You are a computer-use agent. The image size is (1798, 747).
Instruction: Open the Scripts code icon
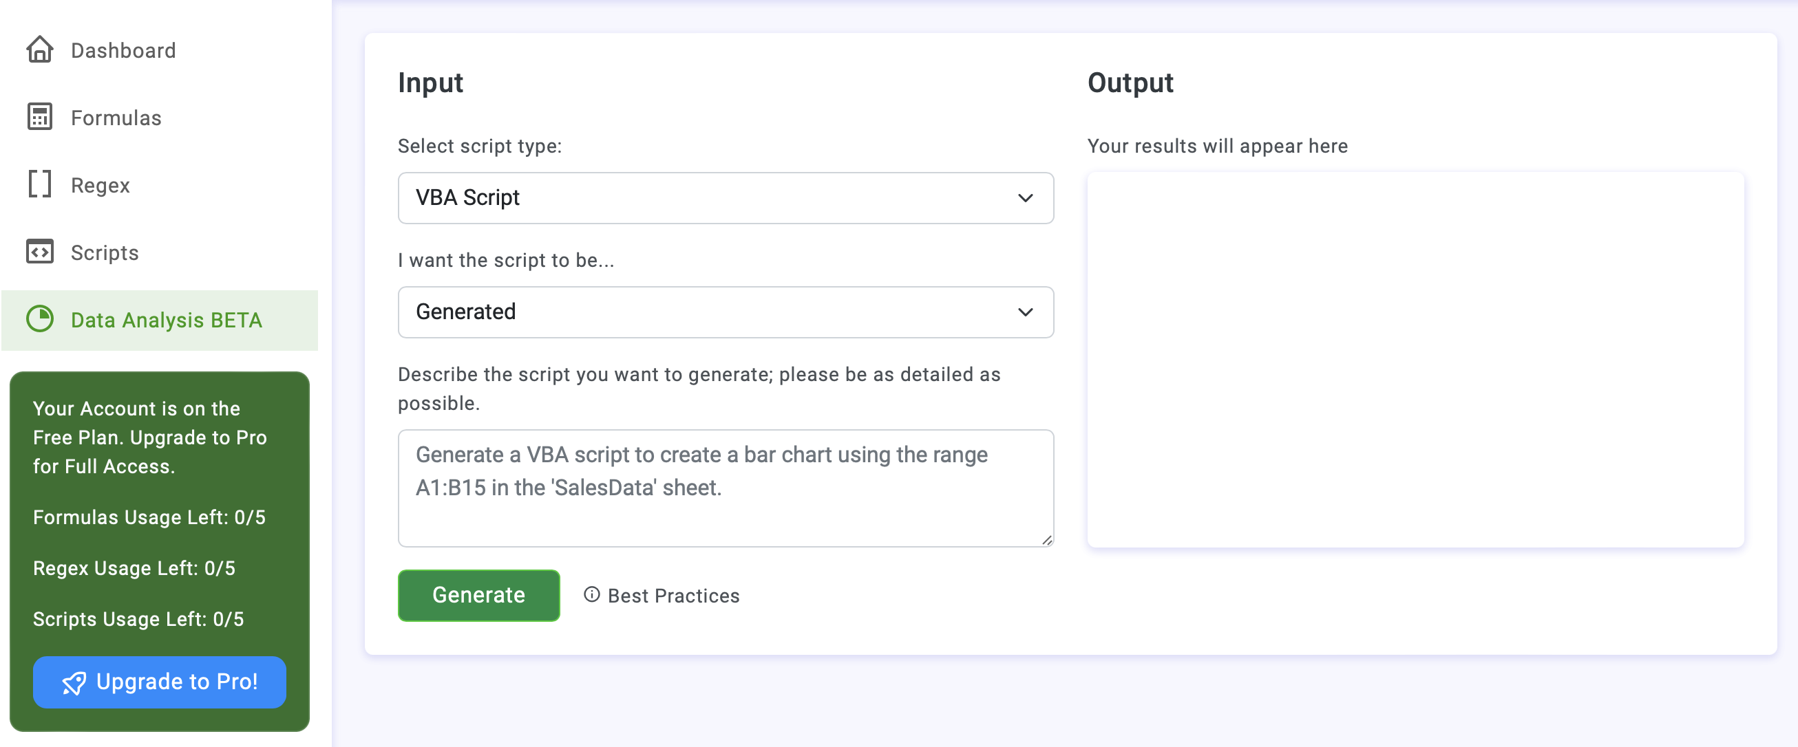click(41, 252)
